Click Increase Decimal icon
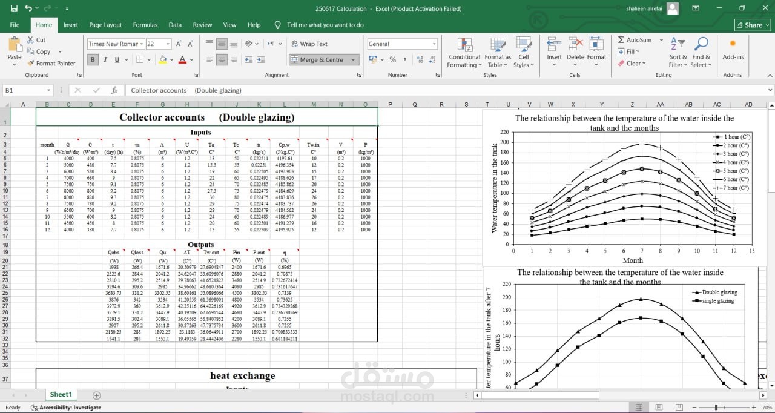Image resolution: width=775 pixels, height=413 pixels. click(419, 59)
